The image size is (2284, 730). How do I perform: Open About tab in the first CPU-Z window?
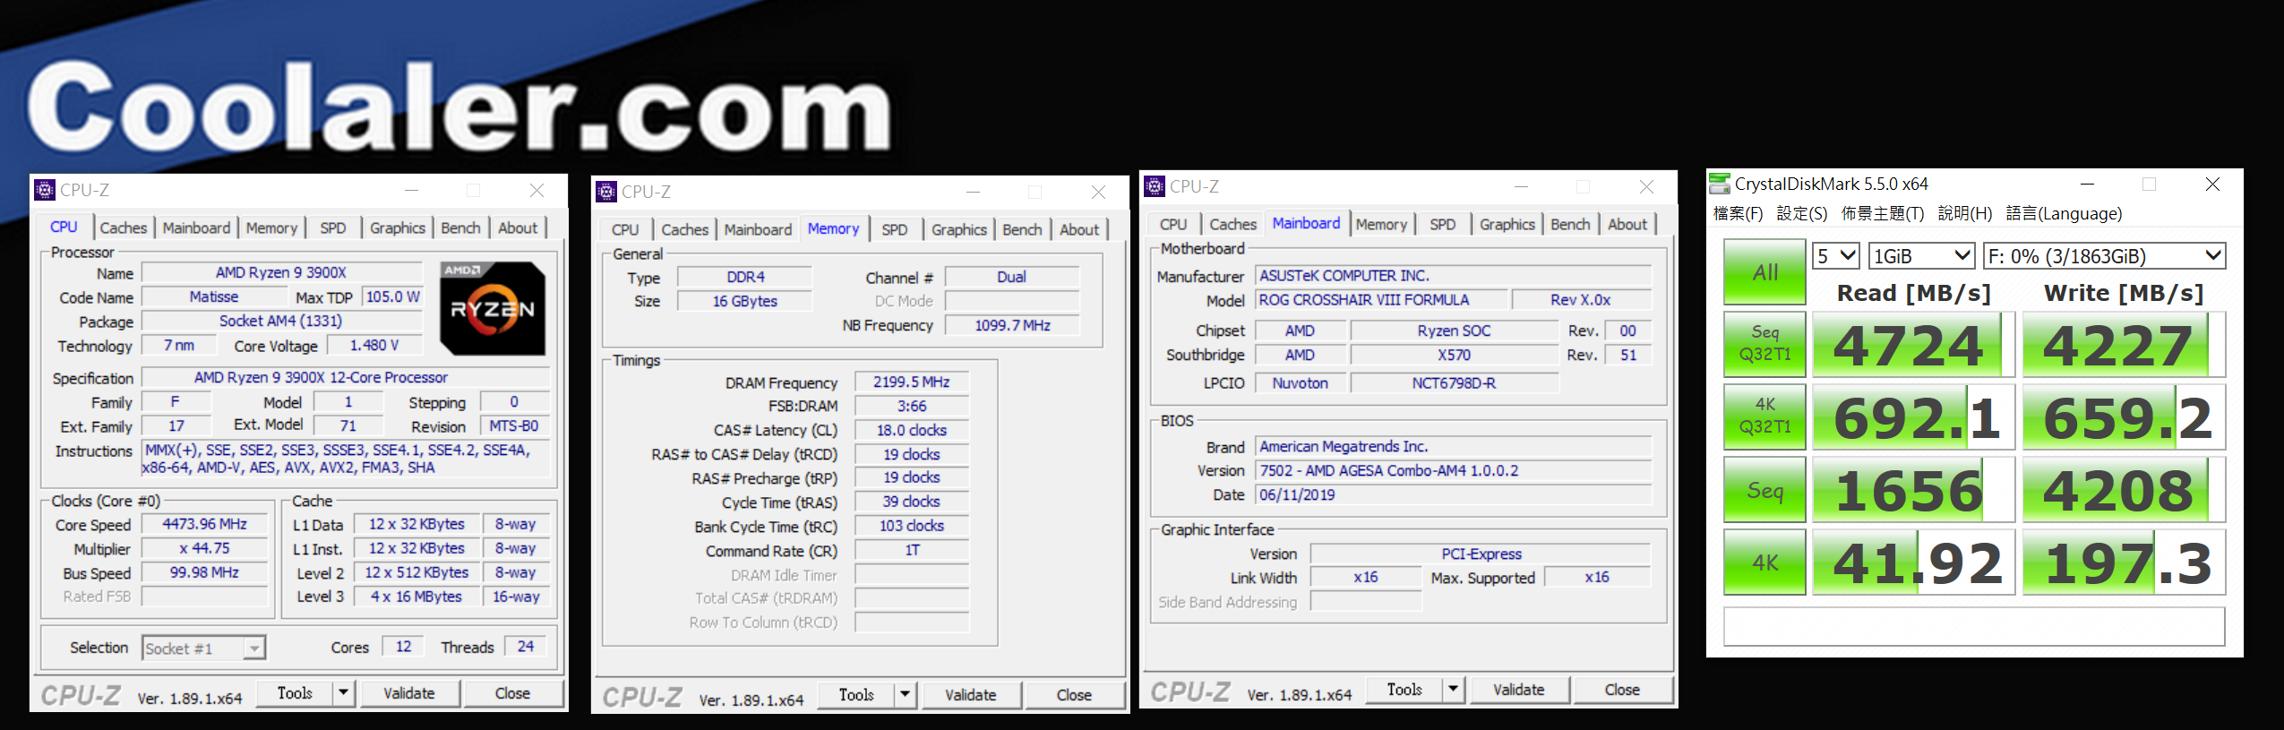click(x=518, y=228)
